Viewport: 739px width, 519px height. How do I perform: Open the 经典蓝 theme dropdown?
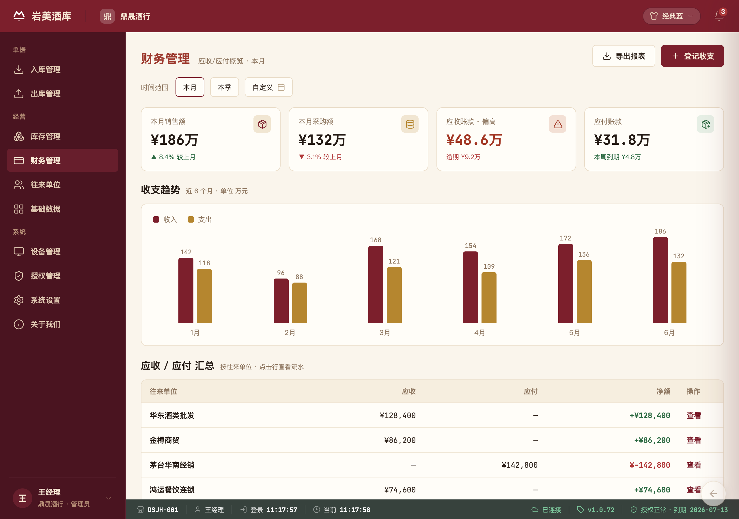coord(671,16)
